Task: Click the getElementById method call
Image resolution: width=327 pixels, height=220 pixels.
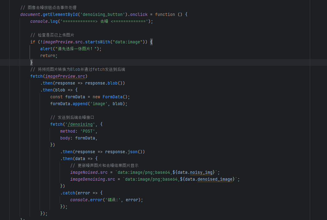Action: (60, 14)
